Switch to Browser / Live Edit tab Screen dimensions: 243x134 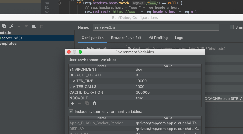(126, 38)
